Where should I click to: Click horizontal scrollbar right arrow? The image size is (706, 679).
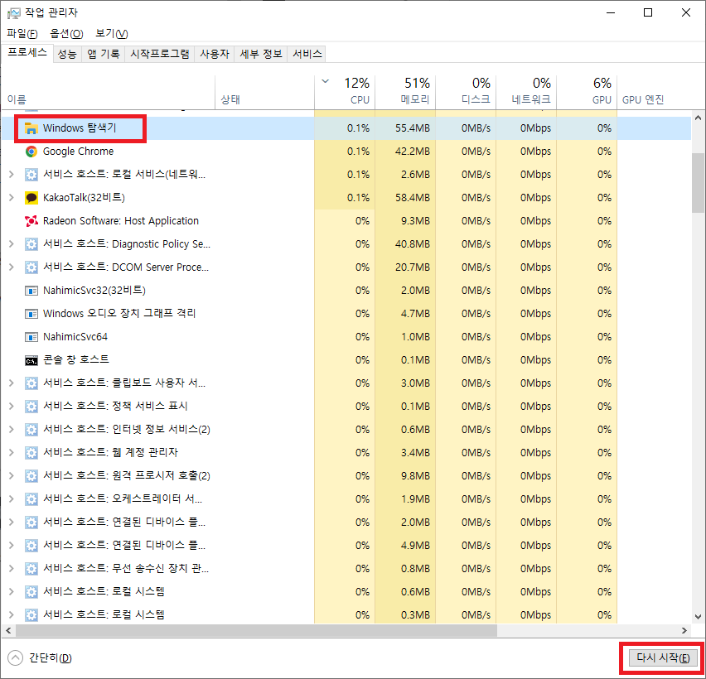(x=684, y=631)
